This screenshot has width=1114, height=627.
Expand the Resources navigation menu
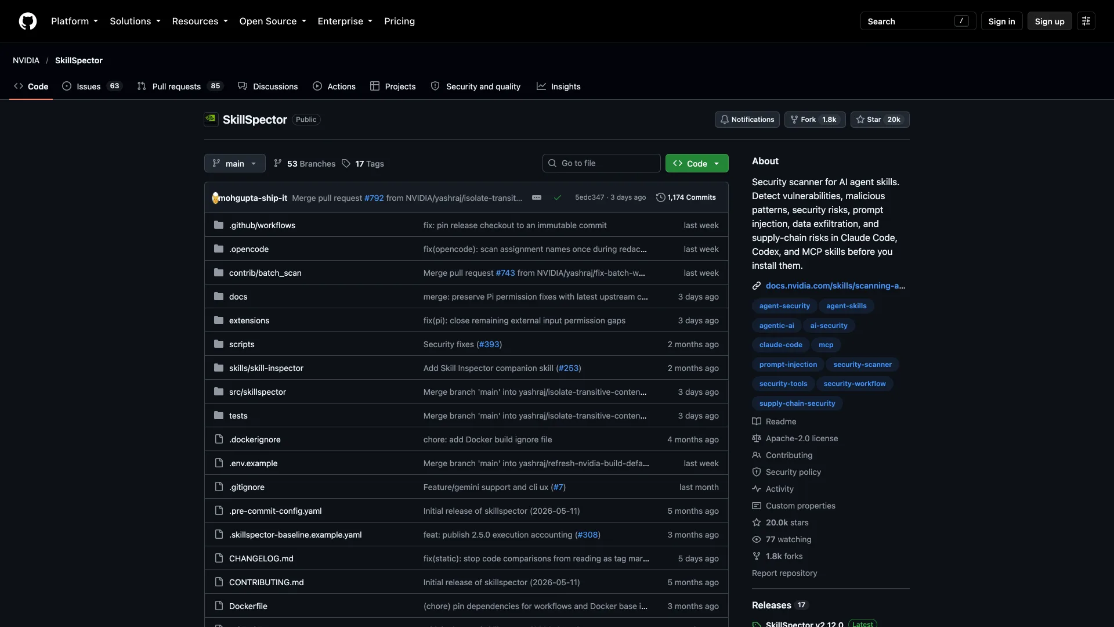tap(200, 21)
